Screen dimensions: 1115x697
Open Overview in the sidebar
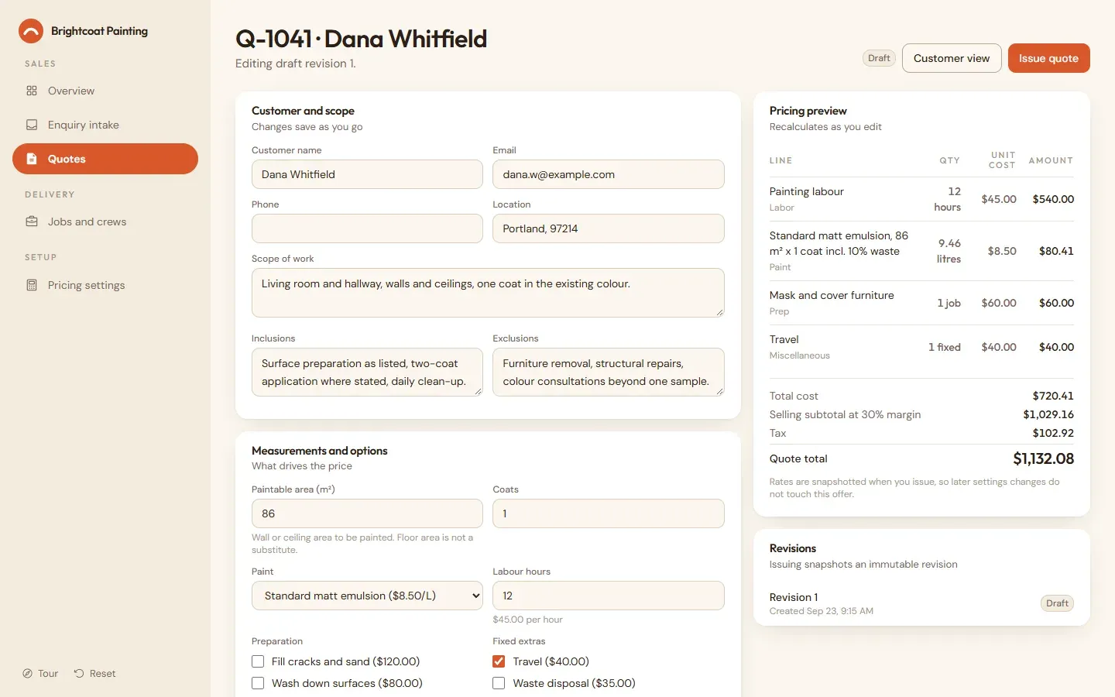[105, 91]
